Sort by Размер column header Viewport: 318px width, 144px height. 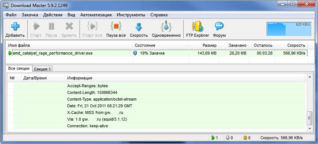(x=204, y=45)
